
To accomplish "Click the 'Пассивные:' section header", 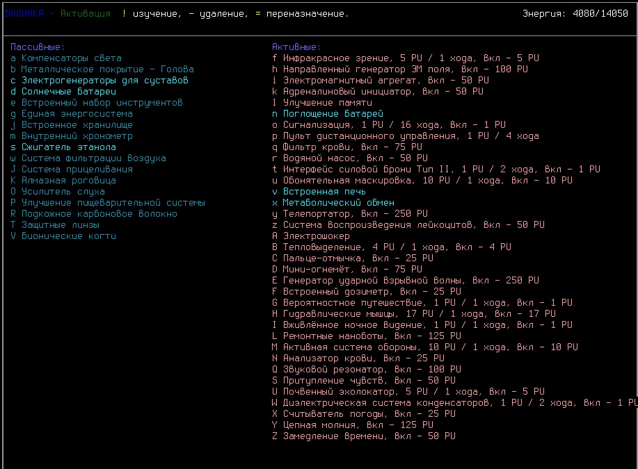I will click(38, 47).
